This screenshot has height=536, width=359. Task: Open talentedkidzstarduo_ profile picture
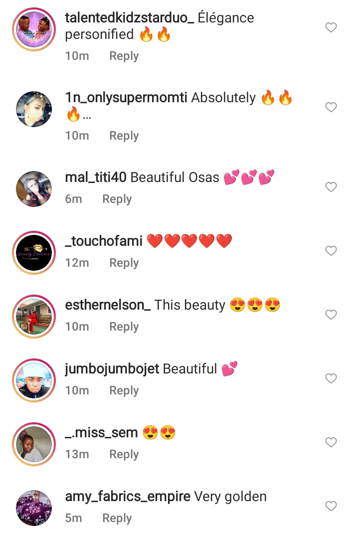coord(34,29)
